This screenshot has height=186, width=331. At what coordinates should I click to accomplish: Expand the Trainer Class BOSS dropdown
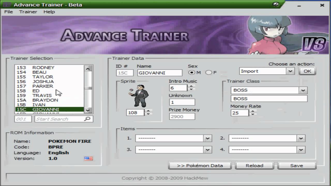coord(303,90)
